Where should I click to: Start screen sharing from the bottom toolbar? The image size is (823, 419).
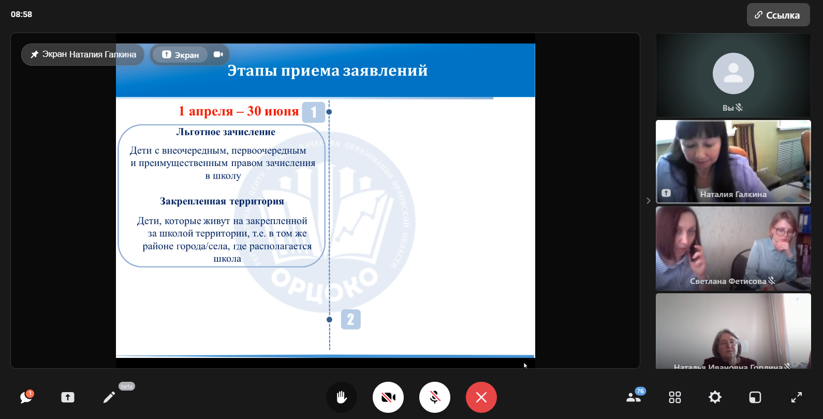click(x=68, y=397)
